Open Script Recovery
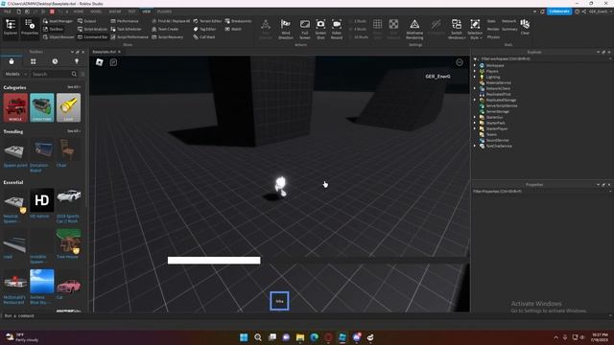Viewport: 614px width, 345px height. (167, 36)
